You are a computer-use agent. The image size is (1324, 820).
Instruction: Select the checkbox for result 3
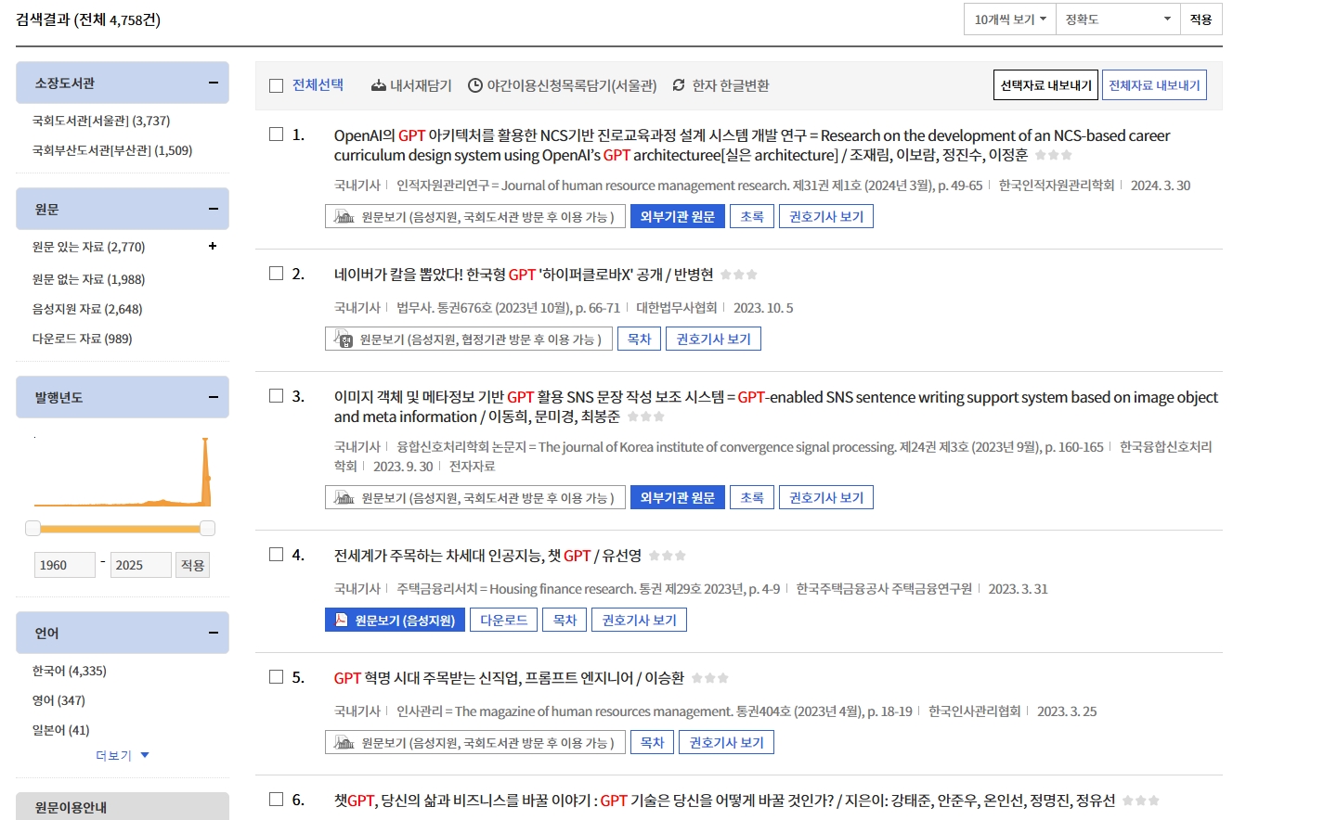pyautogui.click(x=276, y=396)
